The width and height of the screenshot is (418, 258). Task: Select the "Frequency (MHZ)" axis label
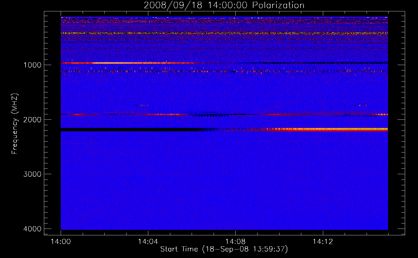[15, 124]
